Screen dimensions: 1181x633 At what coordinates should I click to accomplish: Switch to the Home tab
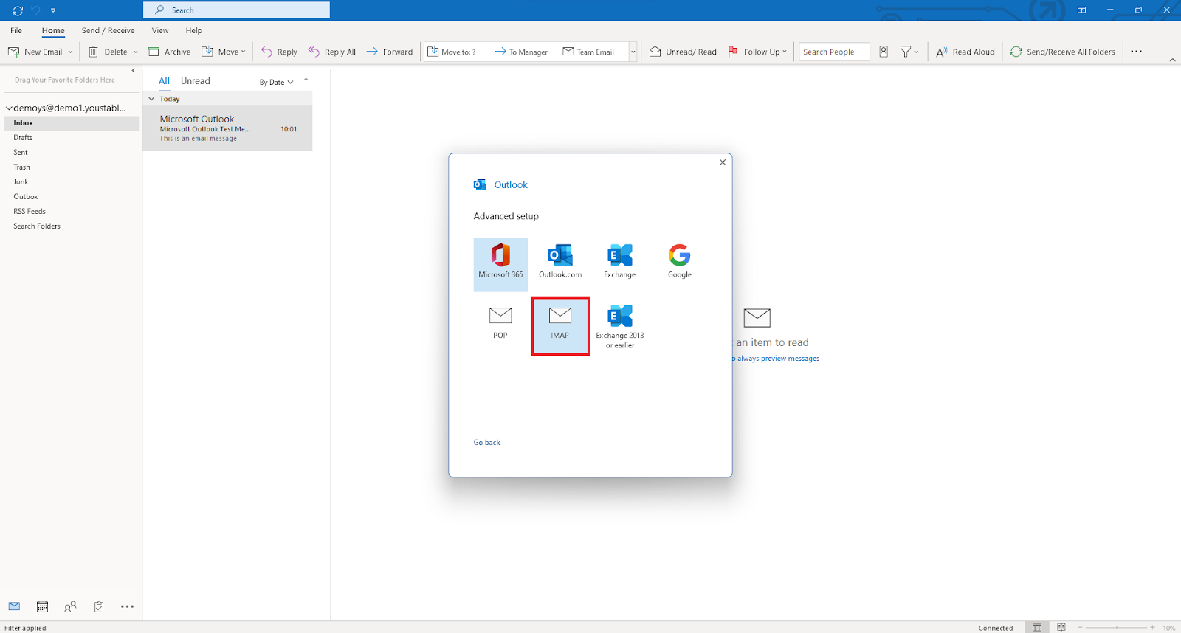click(53, 30)
